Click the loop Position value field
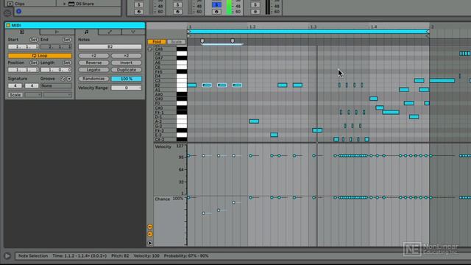 click(x=24, y=70)
